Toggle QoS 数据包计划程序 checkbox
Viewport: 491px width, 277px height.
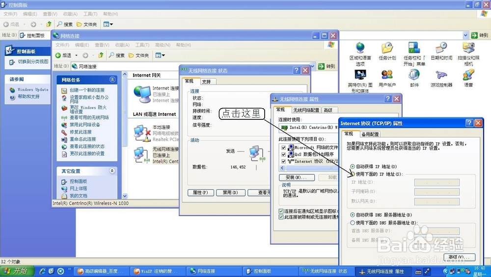click(x=283, y=154)
